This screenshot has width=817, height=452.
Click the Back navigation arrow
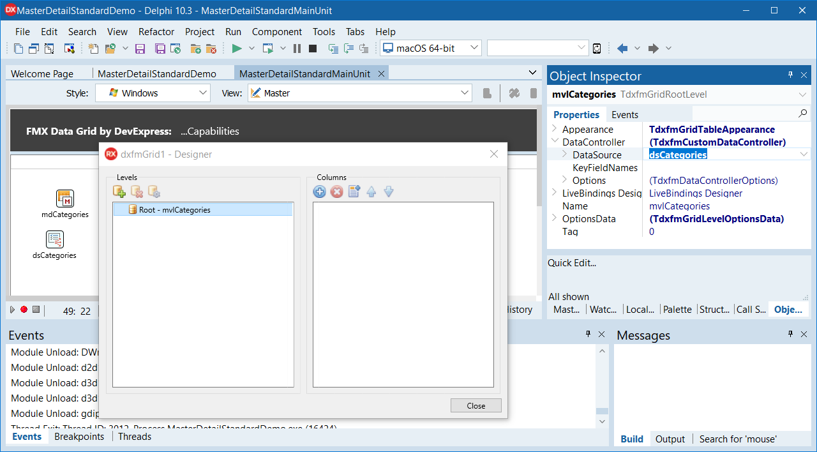pyautogui.click(x=622, y=49)
